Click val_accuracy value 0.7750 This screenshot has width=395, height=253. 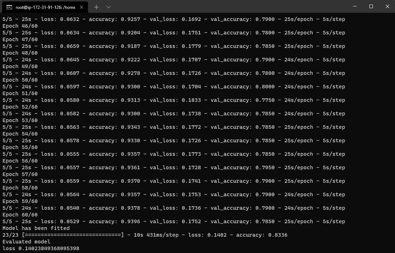coord(265,100)
